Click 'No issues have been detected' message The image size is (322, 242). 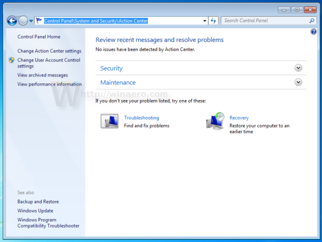(145, 49)
